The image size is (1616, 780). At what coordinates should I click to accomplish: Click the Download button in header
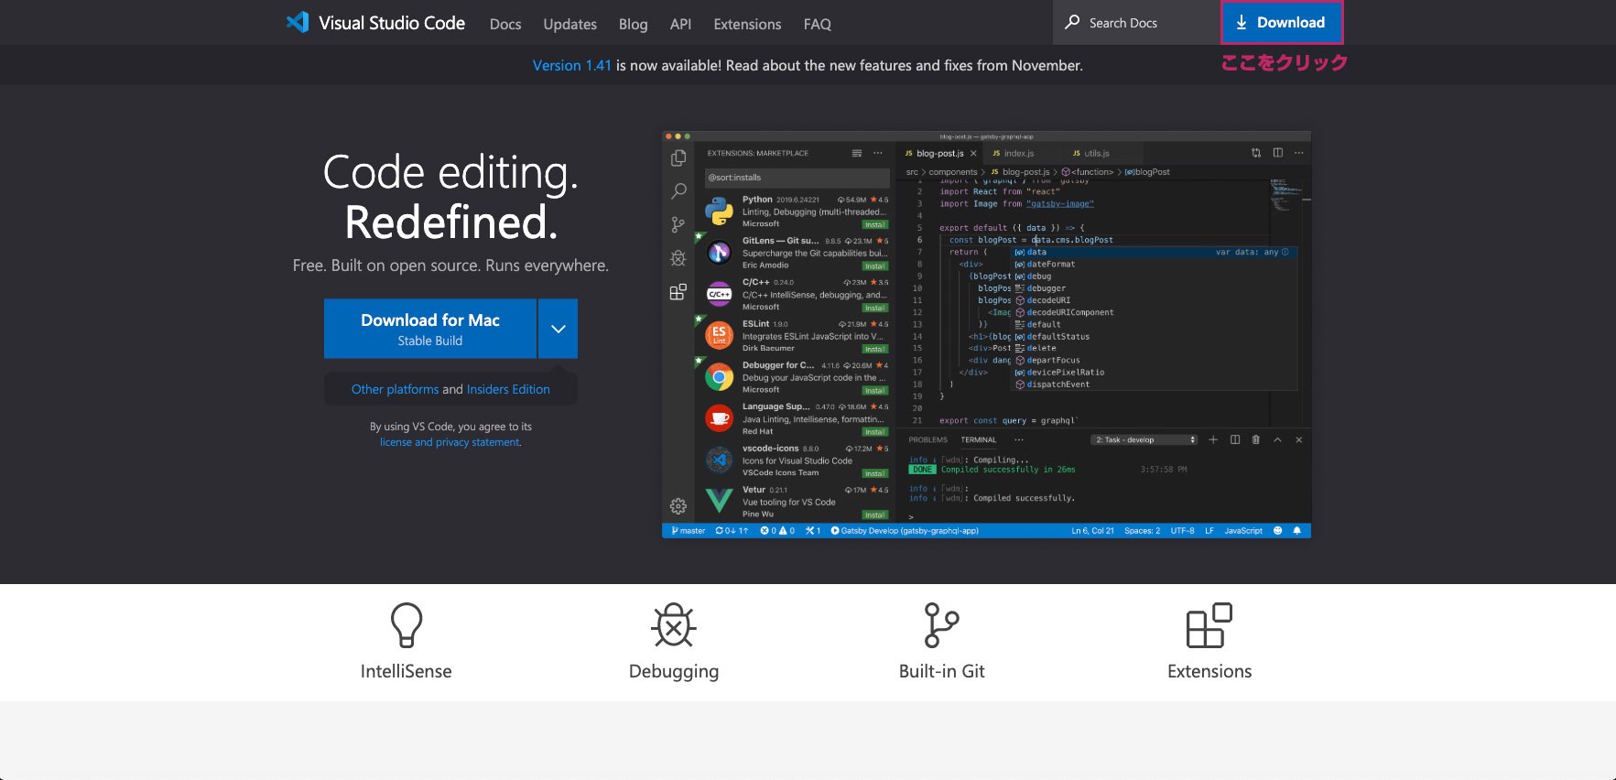(x=1281, y=22)
